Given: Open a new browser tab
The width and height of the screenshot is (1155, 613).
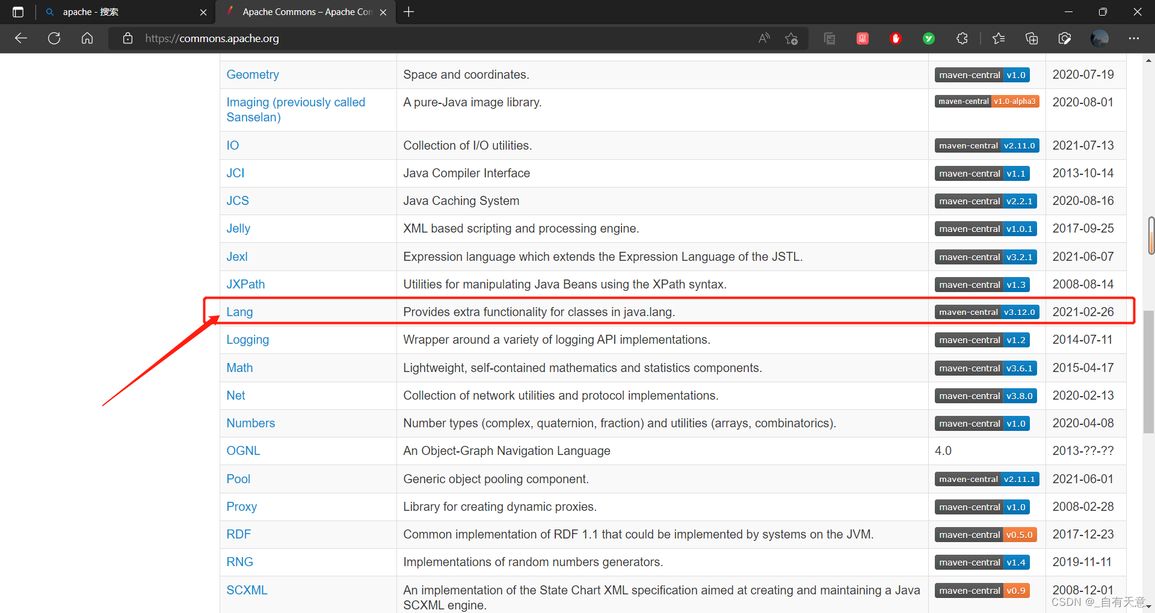Looking at the screenshot, I should 409,12.
